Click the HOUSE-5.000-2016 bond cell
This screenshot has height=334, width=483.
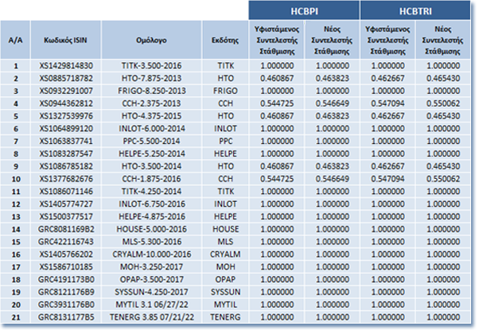point(150,229)
